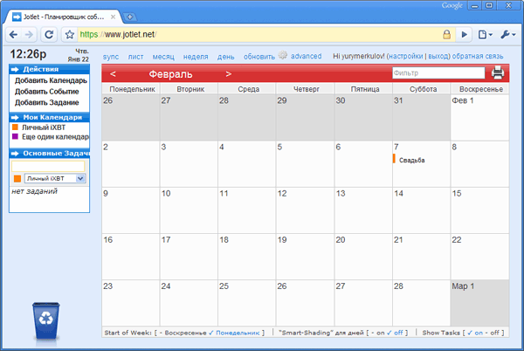Click the 12:26p clock display
This screenshot has height=351, width=524.
[29, 54]
